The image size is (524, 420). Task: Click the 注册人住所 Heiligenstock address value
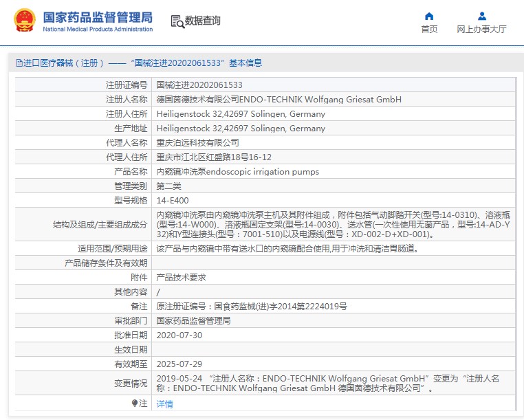pos(241,114)
